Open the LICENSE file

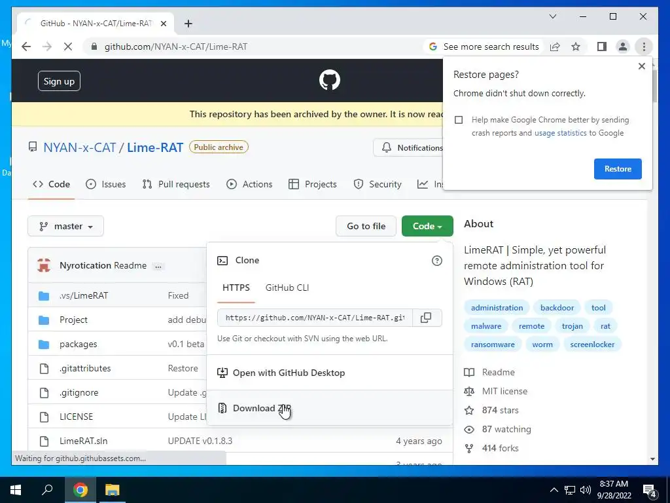76,417
